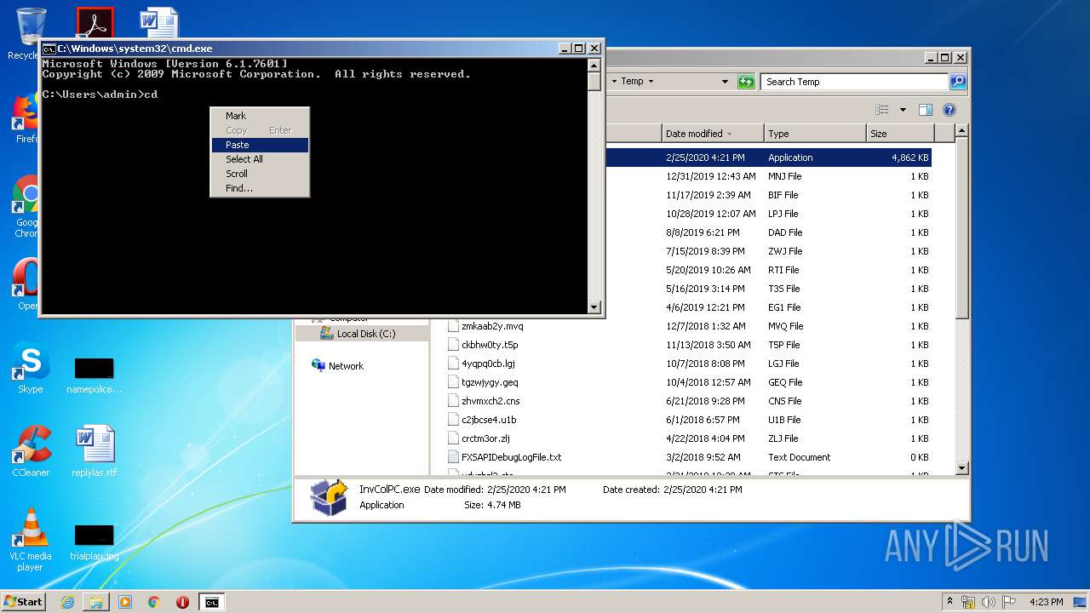1090x613 pixels.
Task: Sort by Date modified column header
Action: [x=712, y=134]
